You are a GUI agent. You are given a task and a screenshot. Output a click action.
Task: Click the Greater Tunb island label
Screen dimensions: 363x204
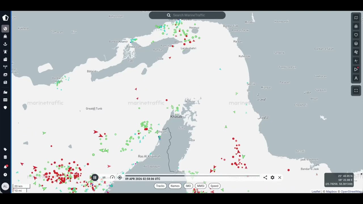[x=94, y=109]
